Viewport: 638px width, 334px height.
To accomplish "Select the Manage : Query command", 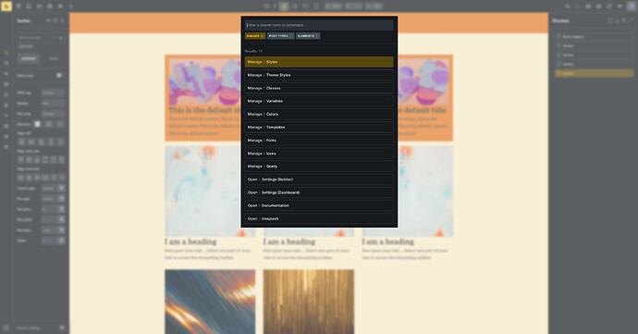I will point(319,167).
